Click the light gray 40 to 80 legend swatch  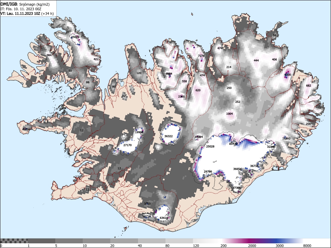152,241
